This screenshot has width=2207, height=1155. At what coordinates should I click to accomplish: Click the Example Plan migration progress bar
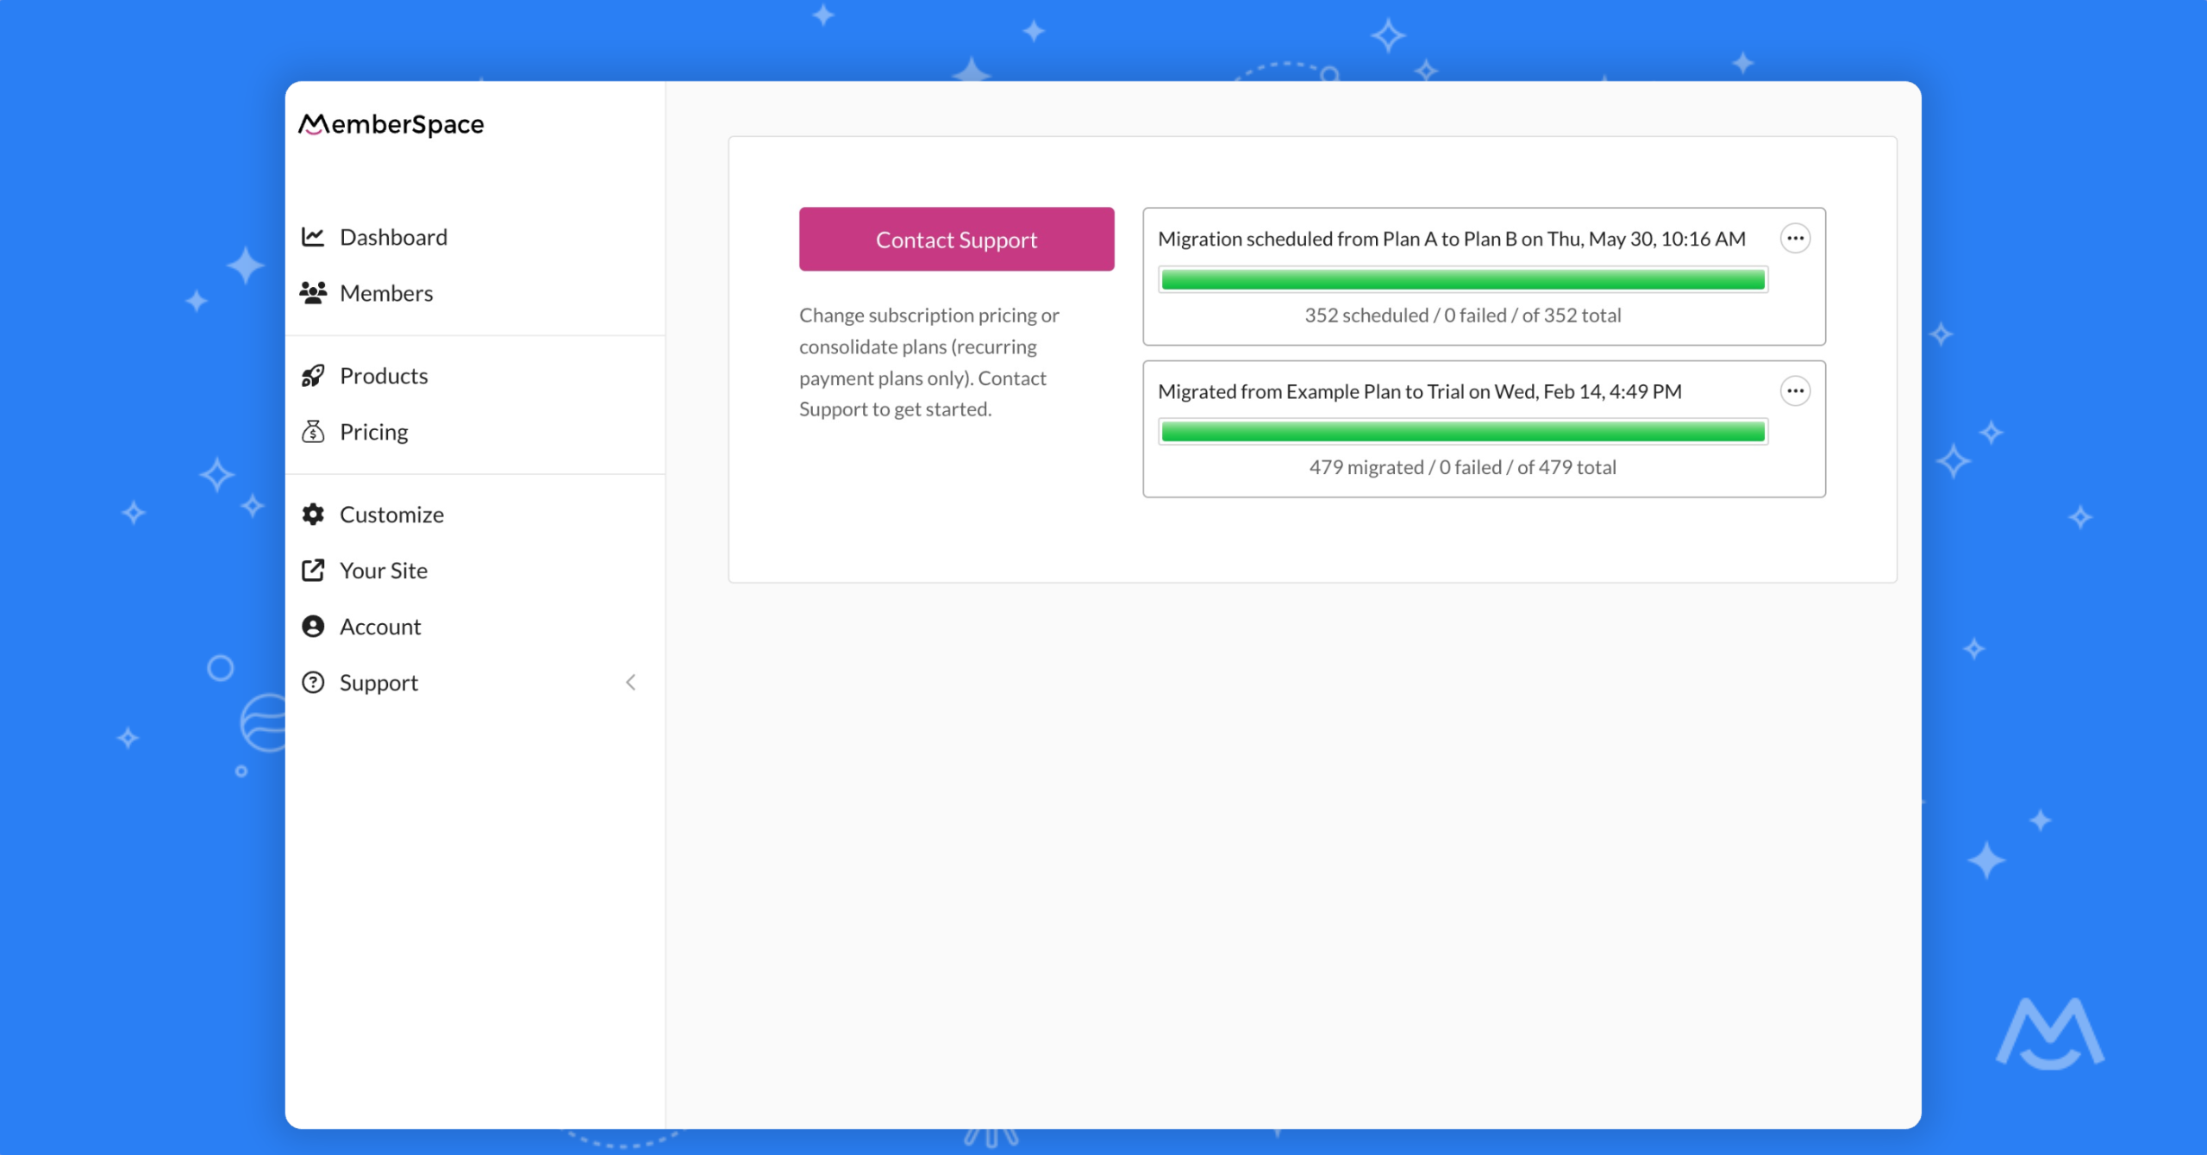click(1463, 431)
